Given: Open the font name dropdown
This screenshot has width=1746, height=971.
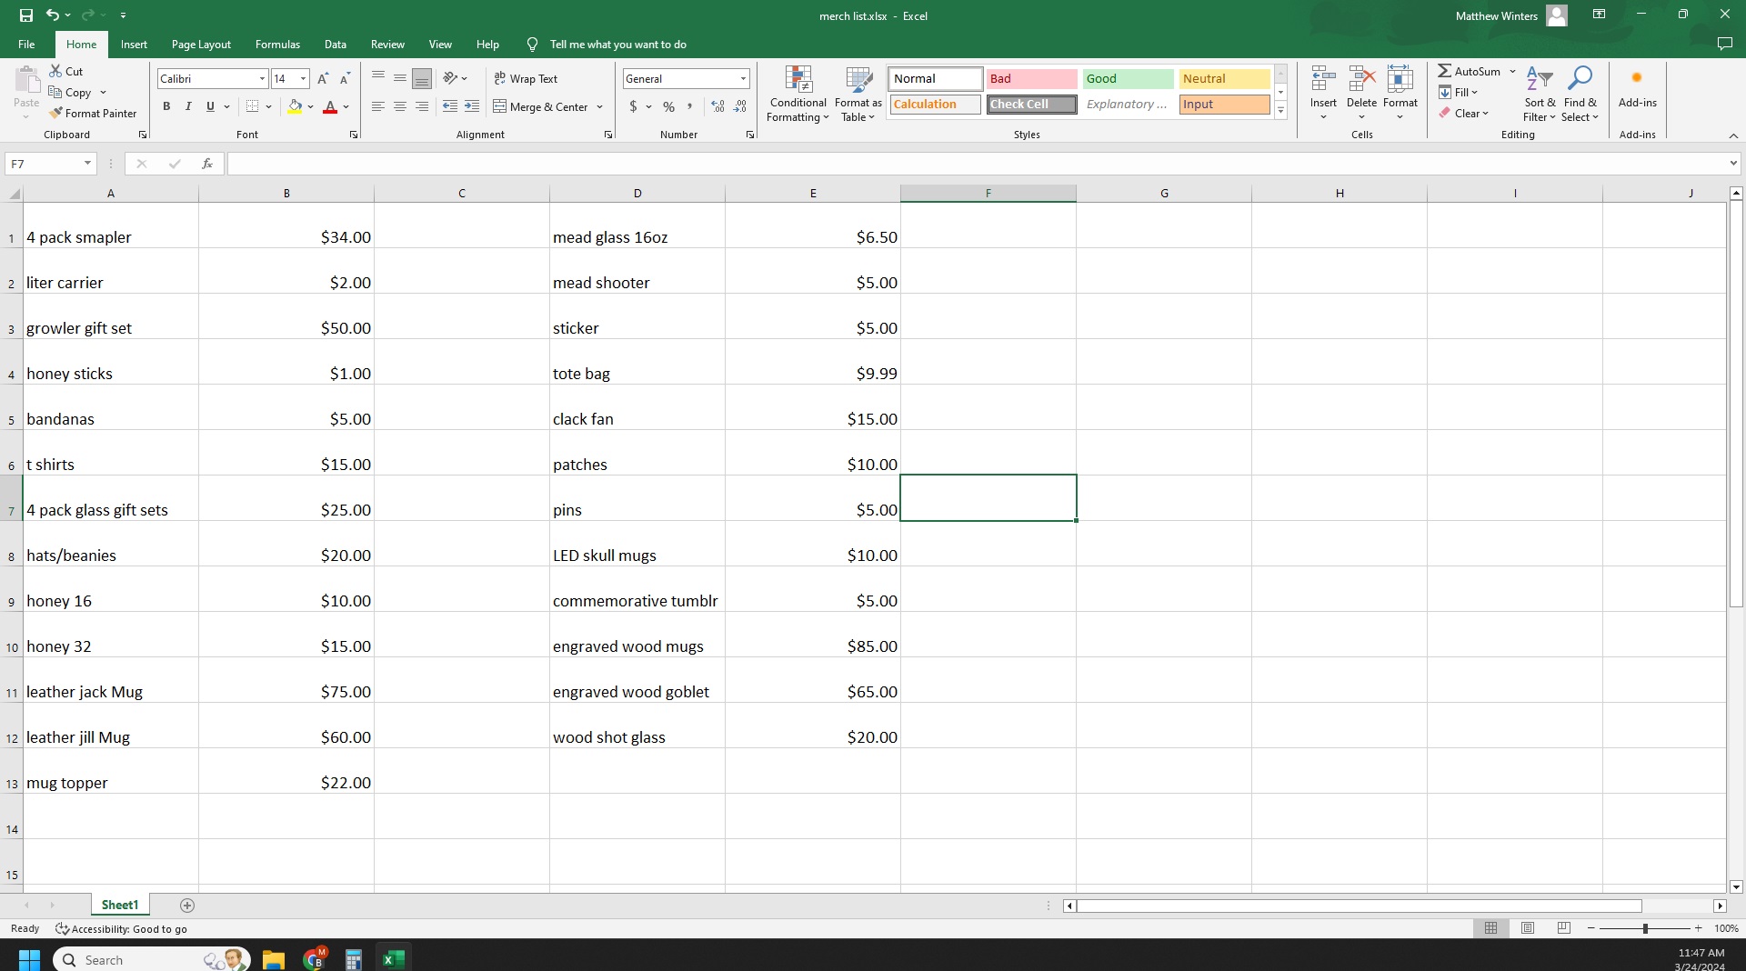Looking at the screenshot, I should (x=262, y=79).
